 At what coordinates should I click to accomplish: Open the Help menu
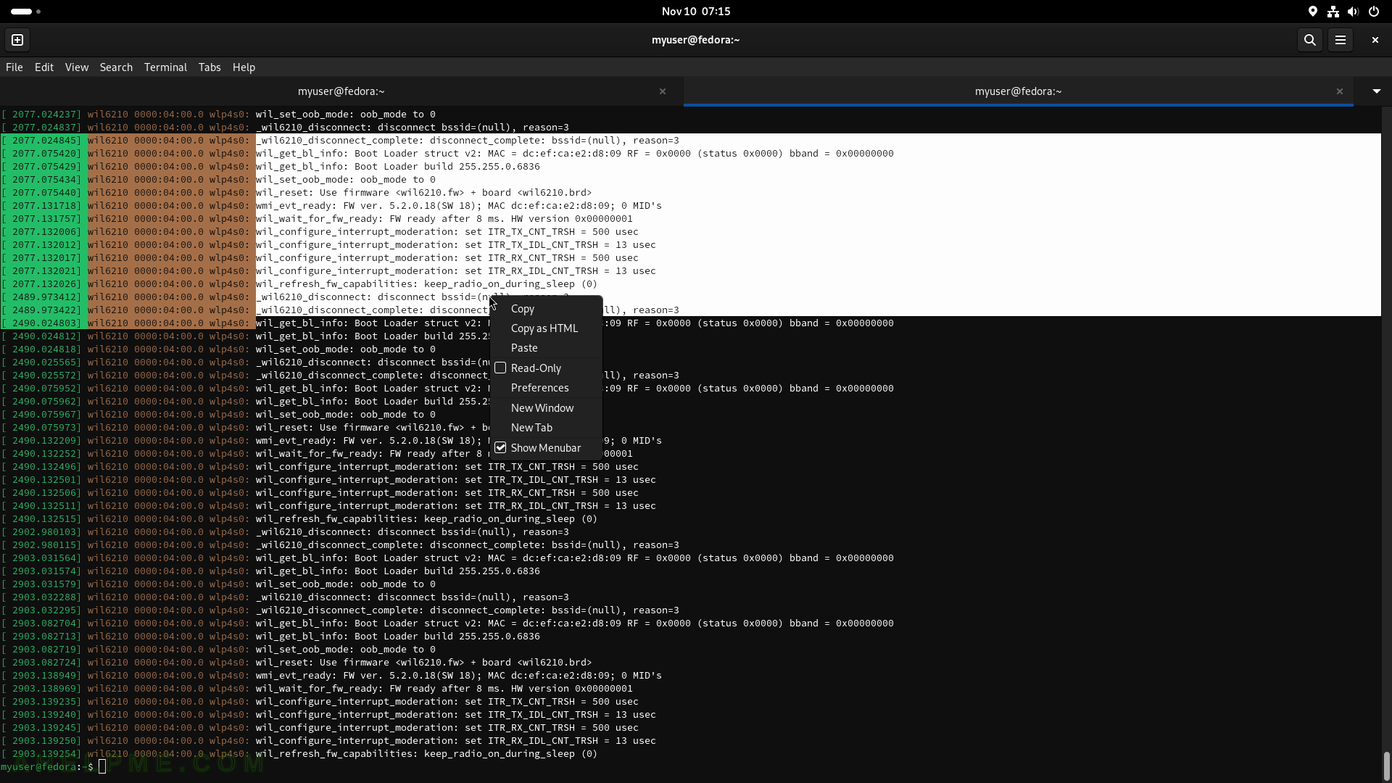coord(244,67)
